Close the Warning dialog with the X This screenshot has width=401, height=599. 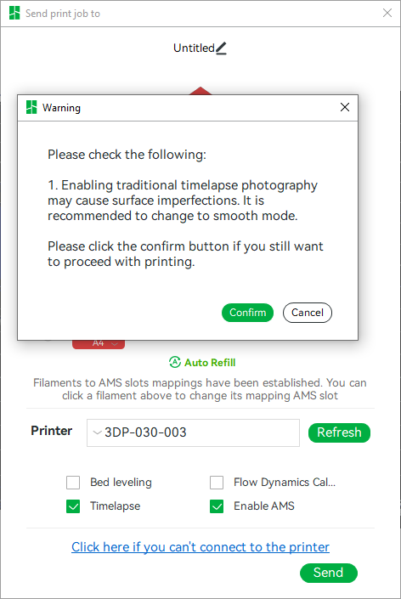click(x=344, y=107)
